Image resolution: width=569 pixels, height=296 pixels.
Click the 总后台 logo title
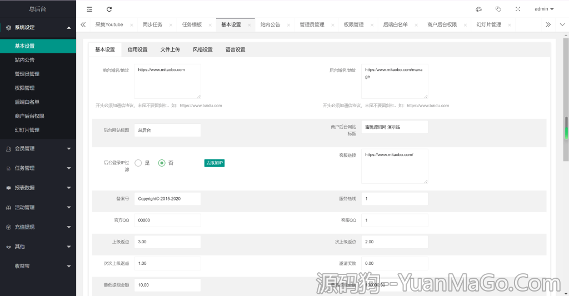coord(38,9)
